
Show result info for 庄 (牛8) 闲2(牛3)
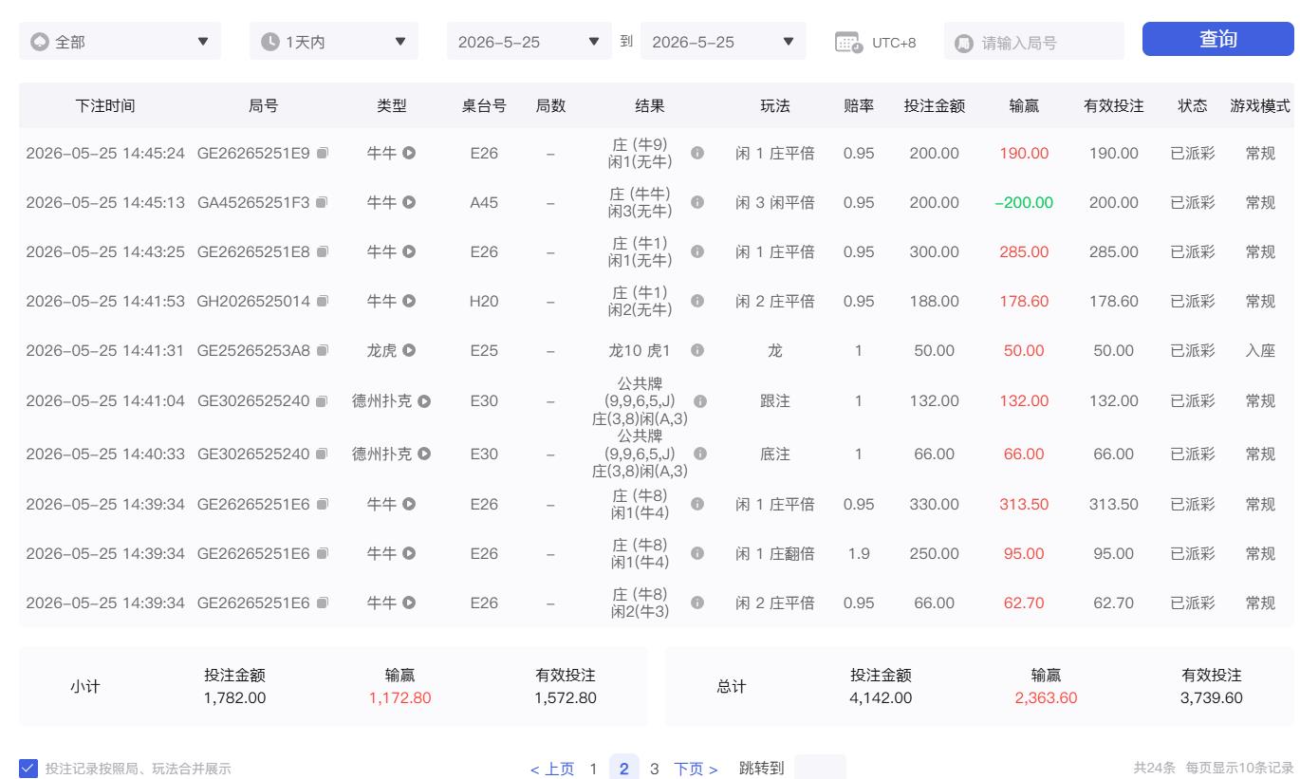tap(697, 603)
